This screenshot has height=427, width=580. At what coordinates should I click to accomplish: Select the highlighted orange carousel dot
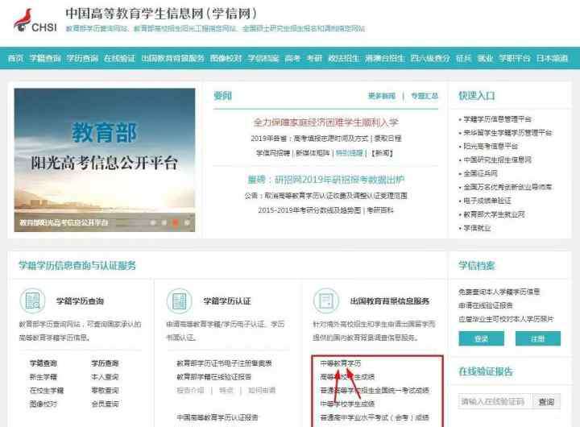point(176,222)
